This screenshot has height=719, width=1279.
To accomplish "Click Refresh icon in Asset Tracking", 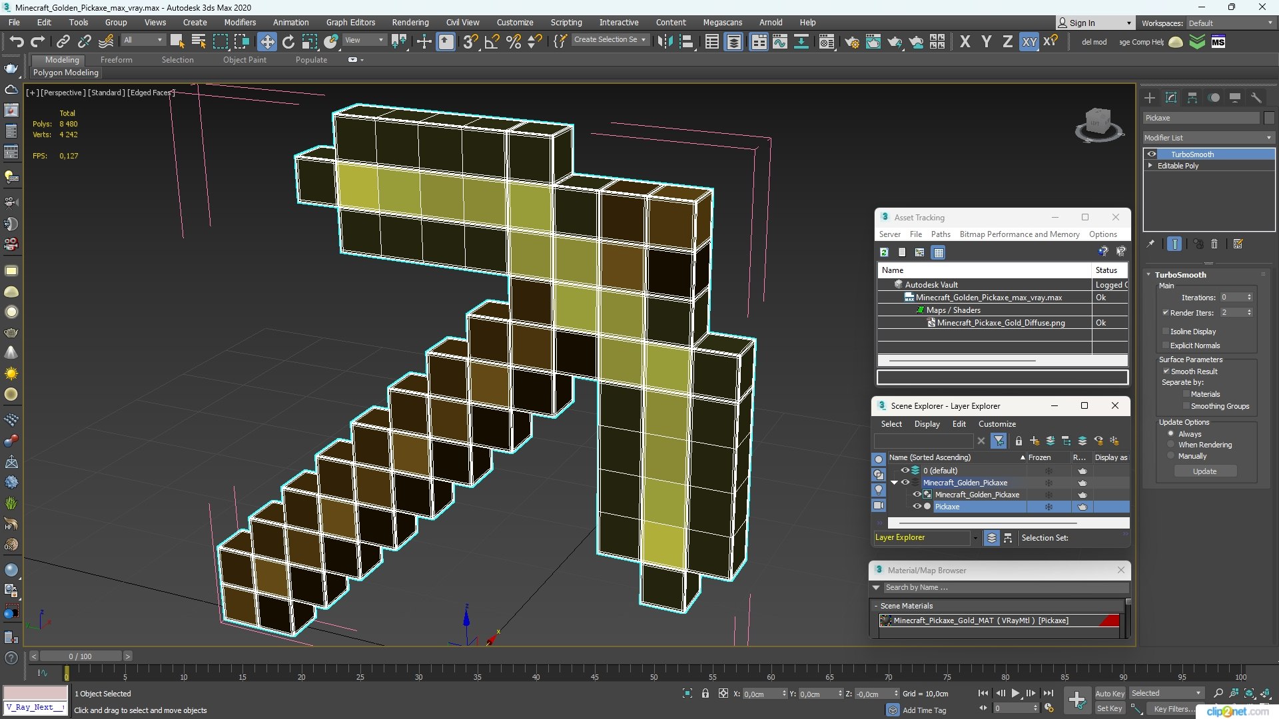I will tap(884, 252).
